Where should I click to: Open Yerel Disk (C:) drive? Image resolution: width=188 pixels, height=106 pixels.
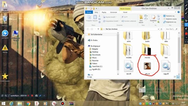[96, 66]
